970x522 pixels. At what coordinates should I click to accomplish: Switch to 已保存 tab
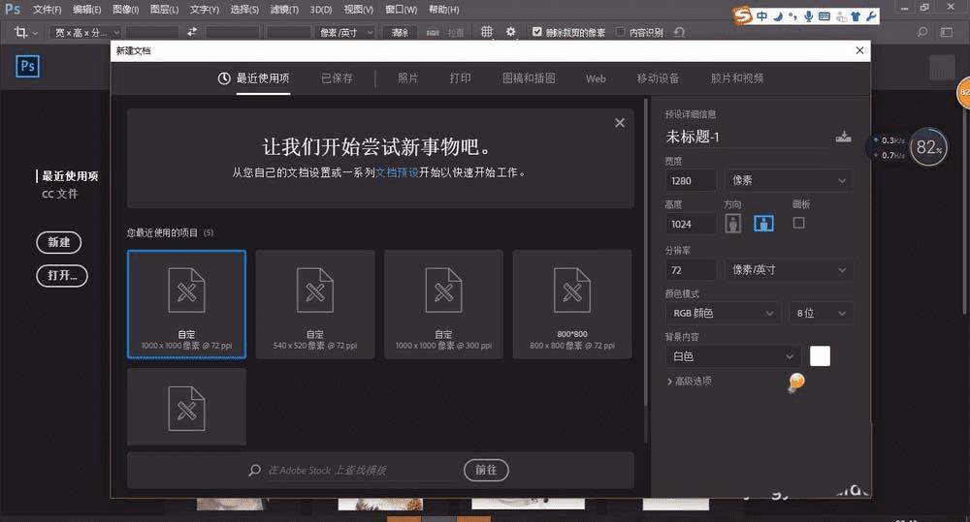coord(337,78)
